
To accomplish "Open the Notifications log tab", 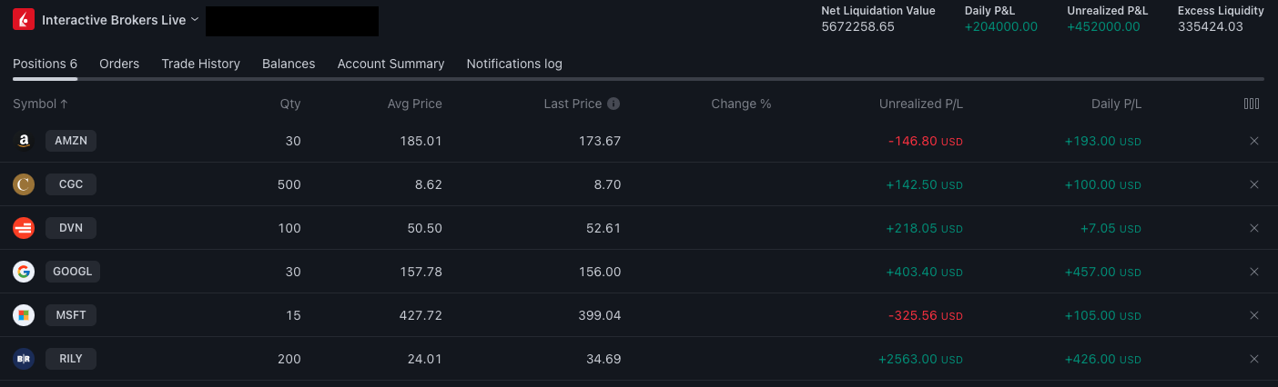I will pos(514,64).
